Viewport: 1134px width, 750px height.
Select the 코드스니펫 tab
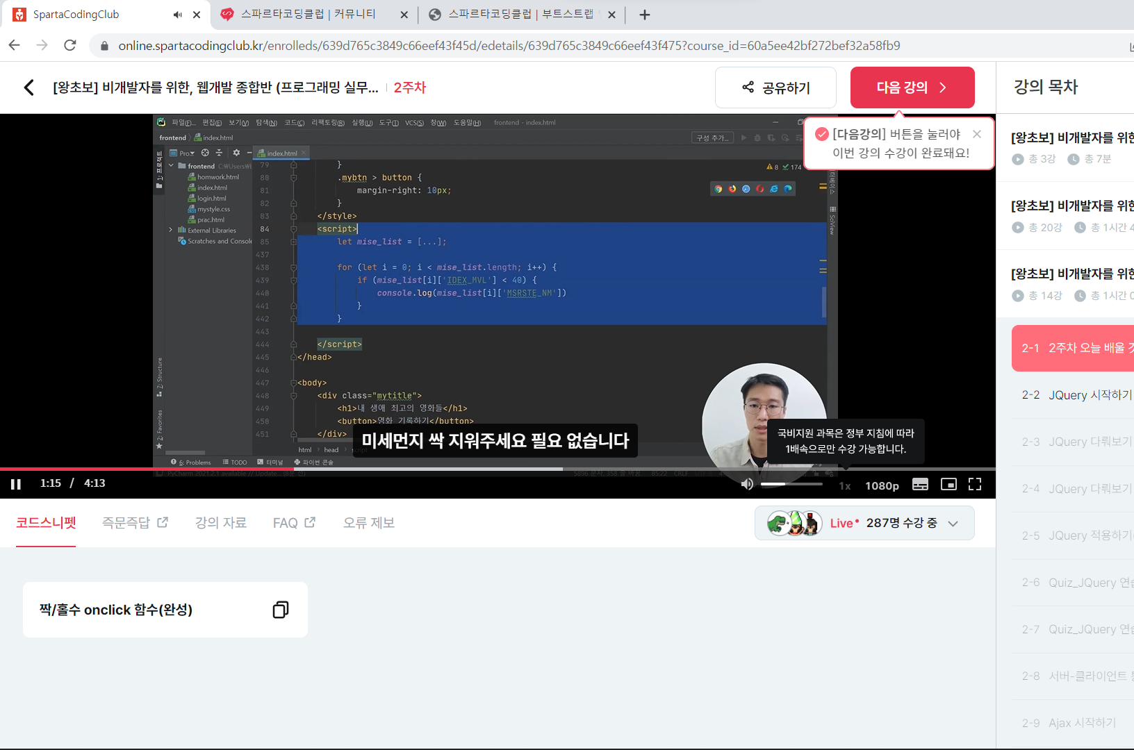coord(46,523)
